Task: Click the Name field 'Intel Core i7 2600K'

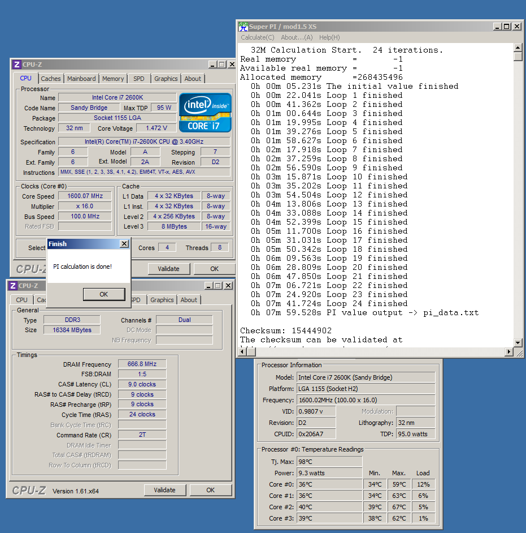Action: (x=118, y=97)
